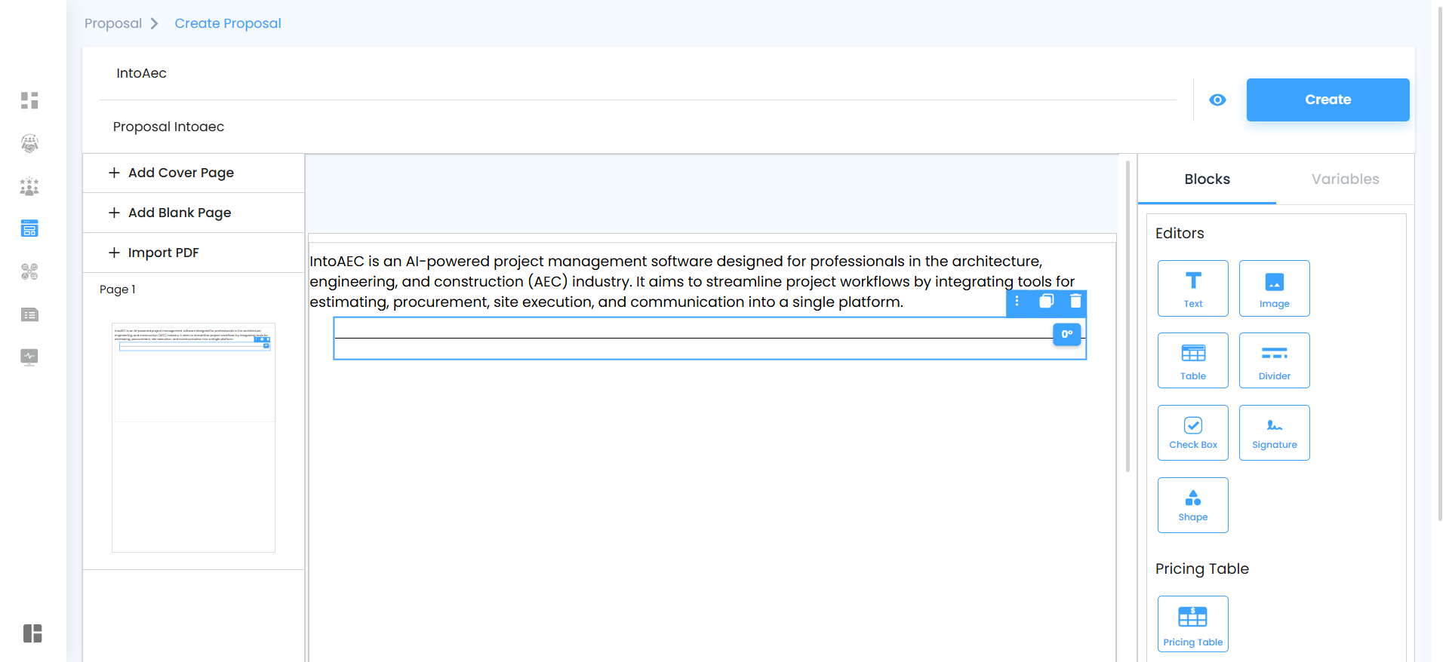Click the plus icon beside Add Blank Page
1449x662 pixels.
click(x=114, y=213)
